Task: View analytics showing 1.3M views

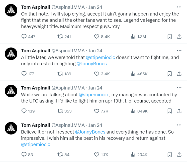Action: (133, 36)
